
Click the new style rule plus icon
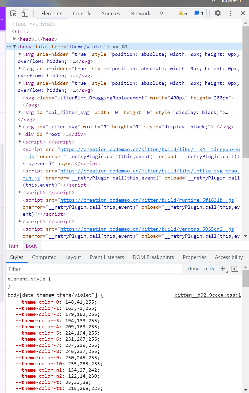[x=223, y=269]
